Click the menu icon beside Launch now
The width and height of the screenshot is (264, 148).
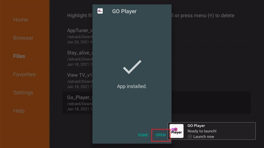[190, 137]
